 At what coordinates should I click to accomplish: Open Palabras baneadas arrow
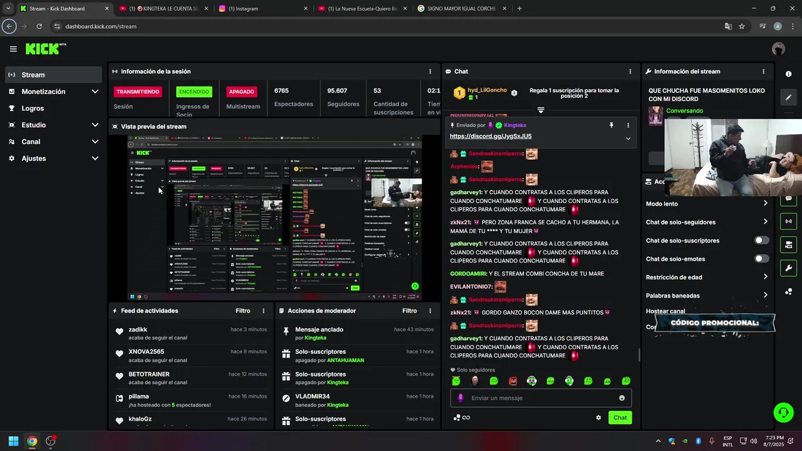click(x=765, y=295)
